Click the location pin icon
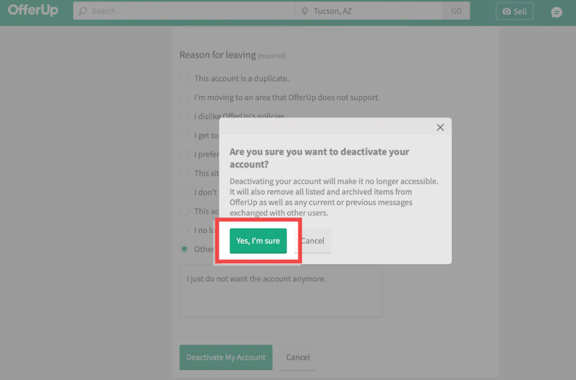 [x=305, y=11]
